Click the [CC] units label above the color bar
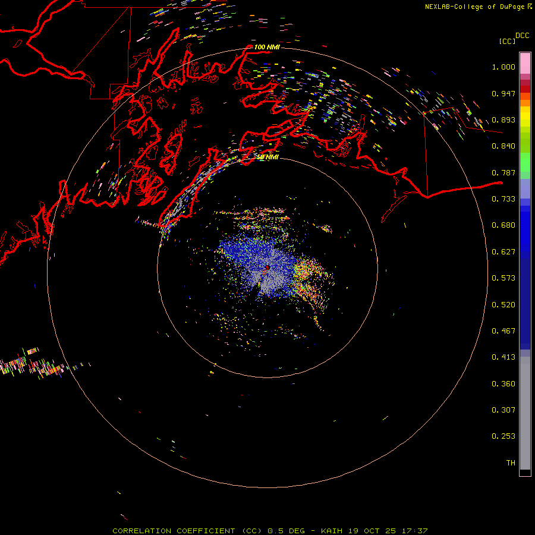Viewport: 535px width, 535px height. 507,41
